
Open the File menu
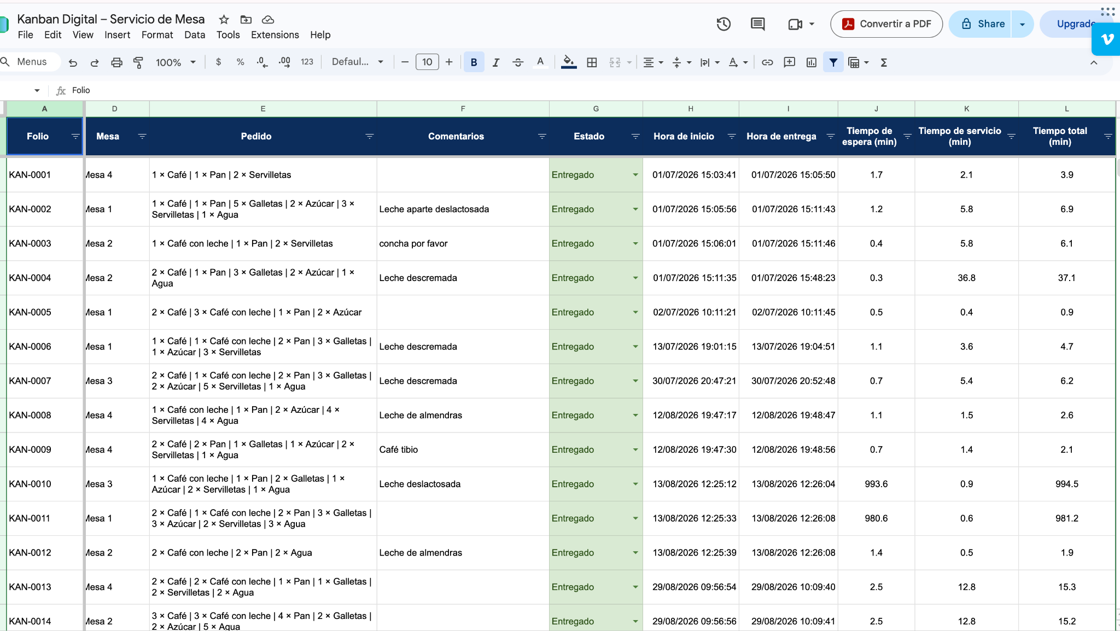(25, 35)
